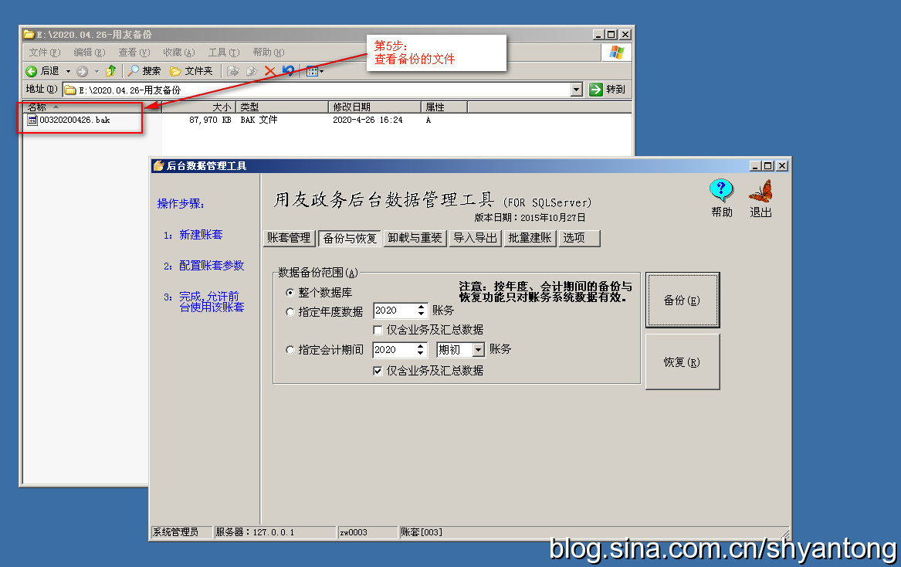Open the Views icon in the toolbar
This screenshot has height=567, width=901.
[x=312, y=71]
